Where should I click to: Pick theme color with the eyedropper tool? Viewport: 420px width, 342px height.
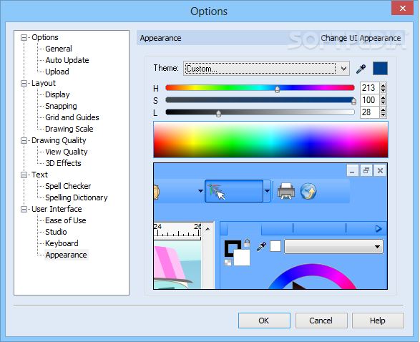click(x=361, y=69)
